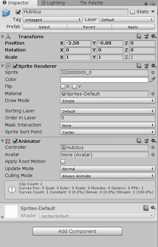Image resolution: width=158 pixels, height=247 pixels.
Task: Open the Sprite object picker circle
Action: coord(153,72)
